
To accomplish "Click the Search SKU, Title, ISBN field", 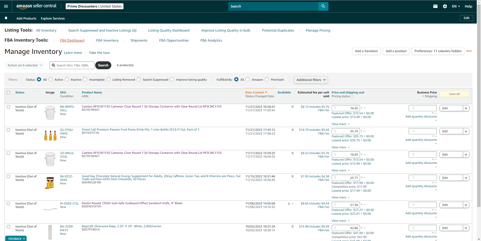I will 72,65.
